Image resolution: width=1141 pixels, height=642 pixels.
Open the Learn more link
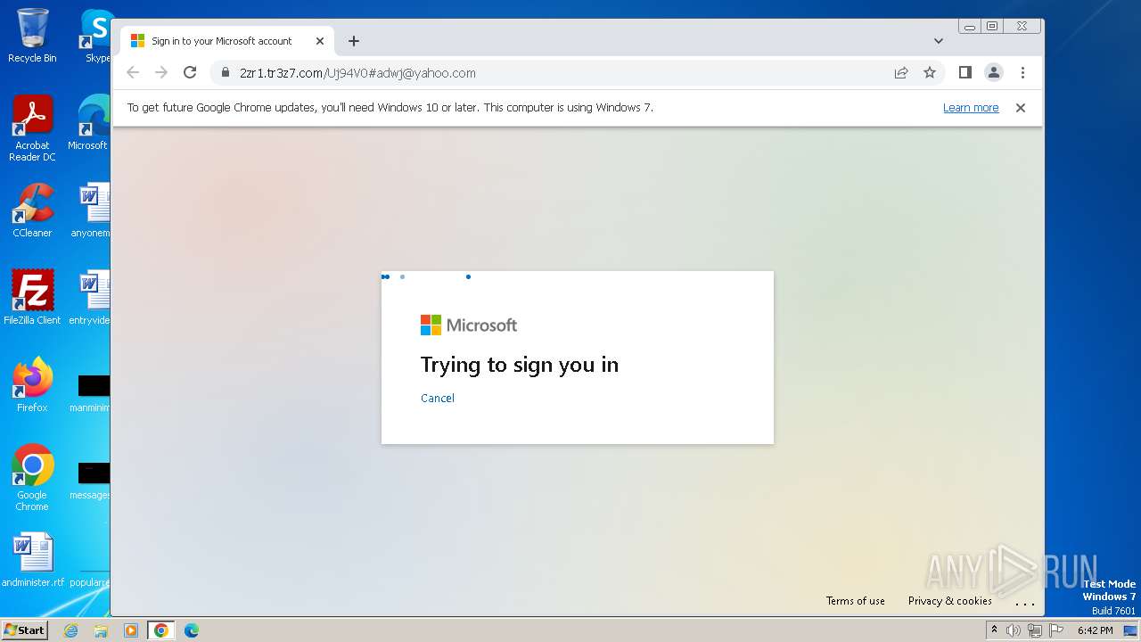tap(971, 108)
